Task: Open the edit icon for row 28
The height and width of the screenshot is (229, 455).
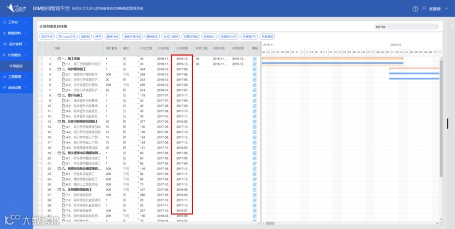Action: tap(255, 200)
